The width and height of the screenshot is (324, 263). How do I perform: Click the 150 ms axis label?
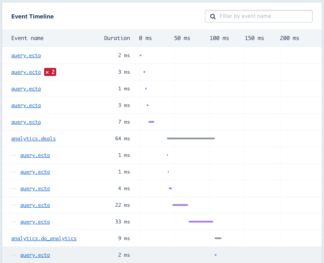click(x=254, y=38)
